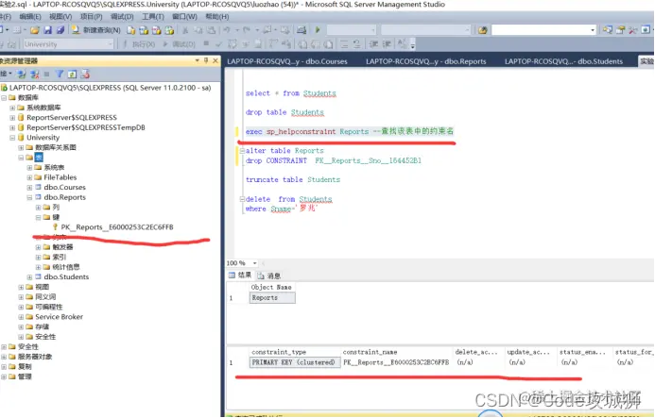Open the 帮助(H) menu

click(x=216, y=17)
